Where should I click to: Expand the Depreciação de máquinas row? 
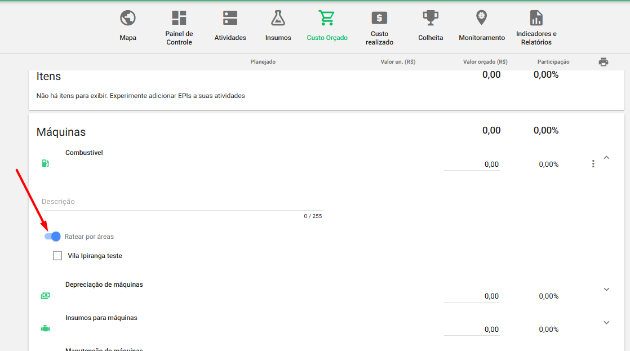pos(606,290)
